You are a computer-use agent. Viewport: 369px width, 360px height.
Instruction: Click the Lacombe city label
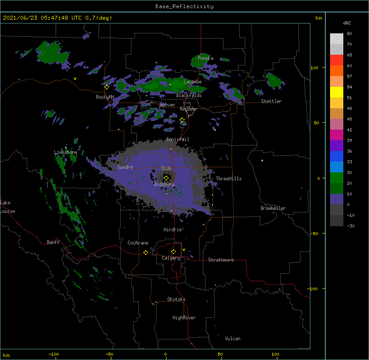[x=193, y=82]
